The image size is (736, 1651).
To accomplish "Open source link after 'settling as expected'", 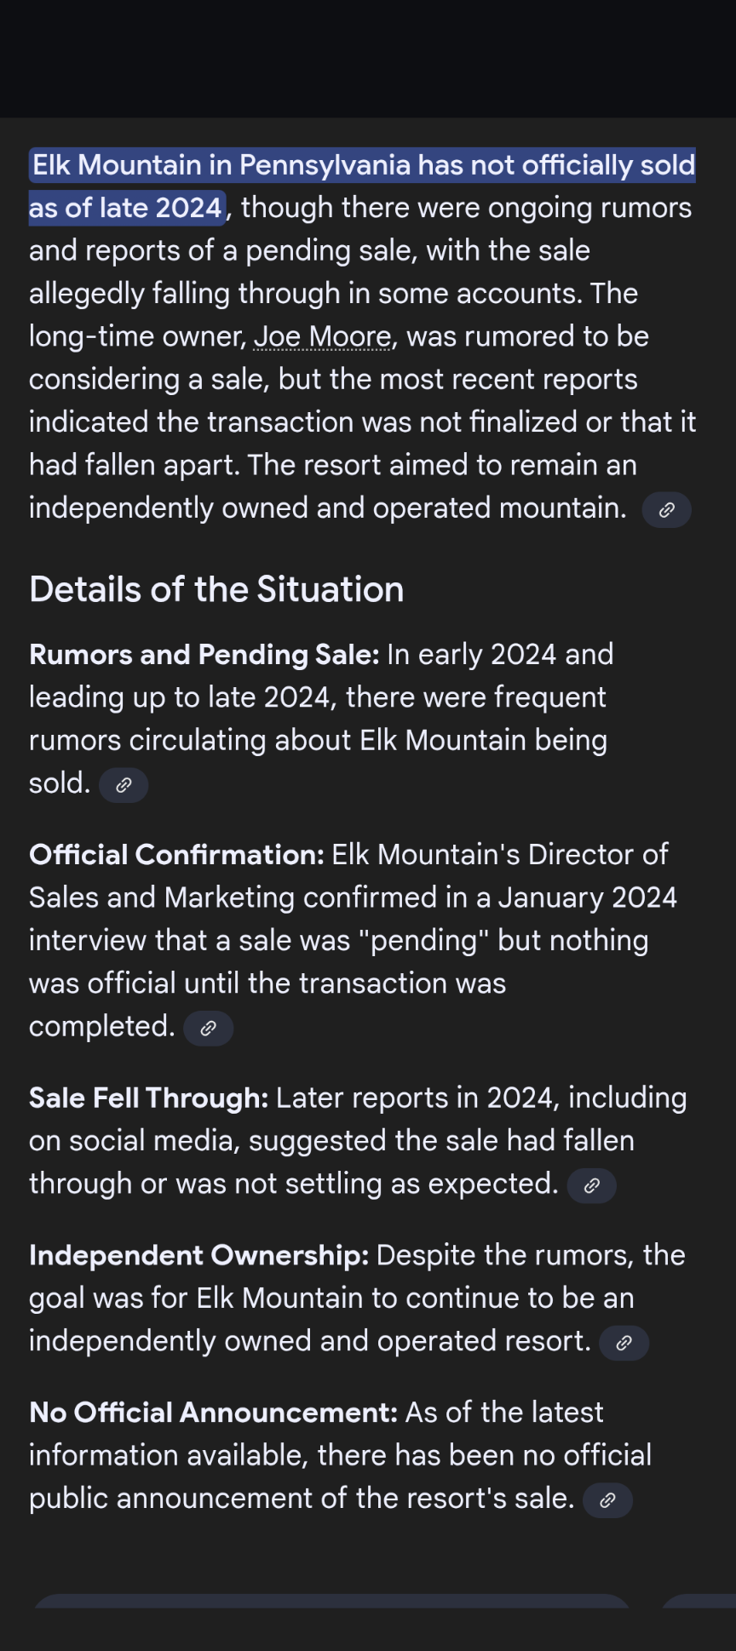I will [591, 1185].
